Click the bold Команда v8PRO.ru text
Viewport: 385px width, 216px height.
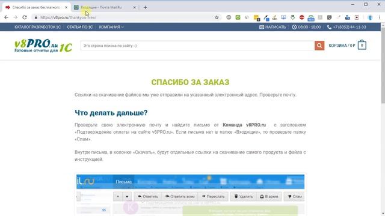tap(244, 125)
